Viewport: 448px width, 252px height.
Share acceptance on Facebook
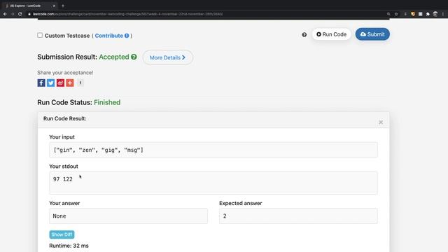click(41, 83)
